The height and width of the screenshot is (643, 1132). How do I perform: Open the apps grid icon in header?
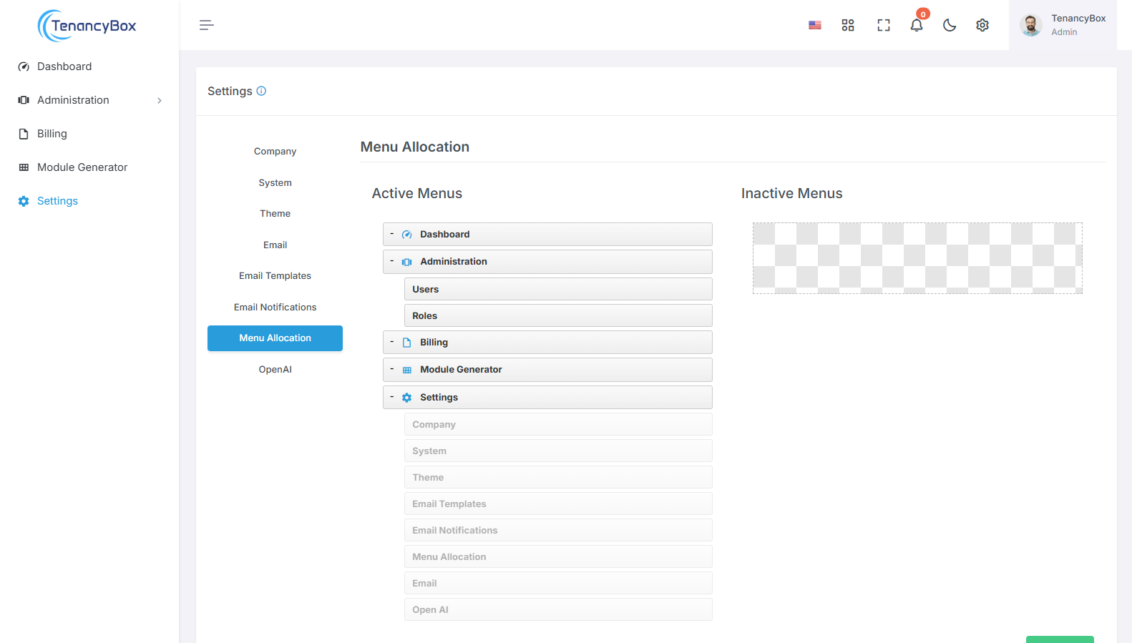pos(848,25)
